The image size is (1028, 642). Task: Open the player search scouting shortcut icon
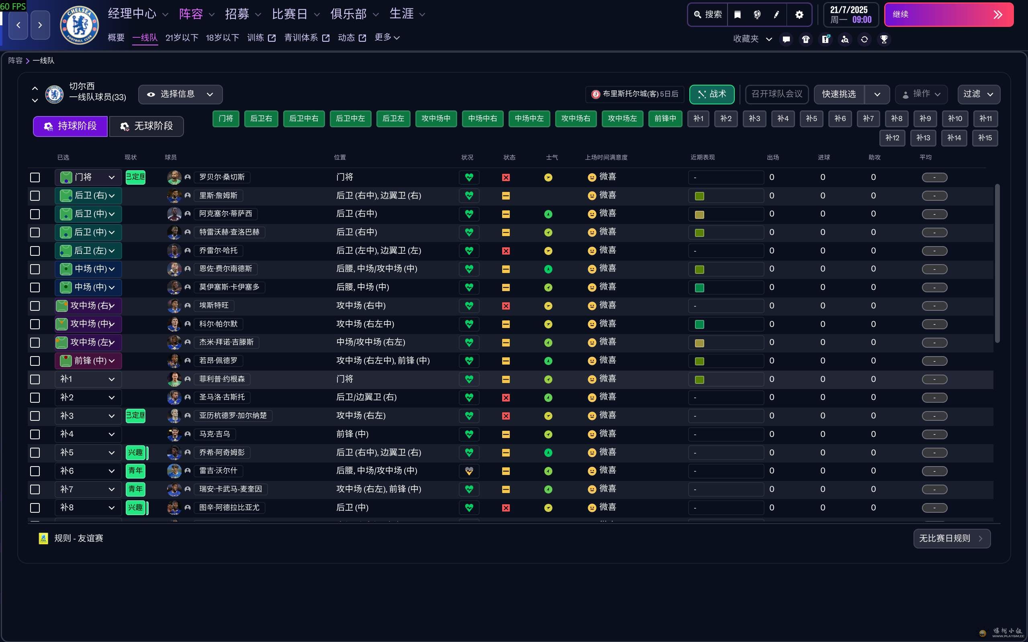click(x=845, y=39)
